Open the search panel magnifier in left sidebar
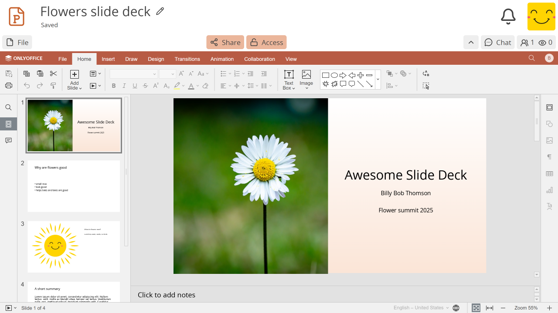The width and height of the screenshot is (558, 313). click(8, 107)
